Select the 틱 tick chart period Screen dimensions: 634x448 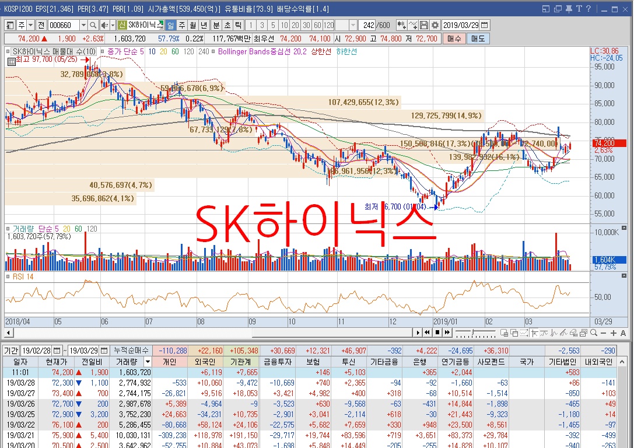[238, 25]
